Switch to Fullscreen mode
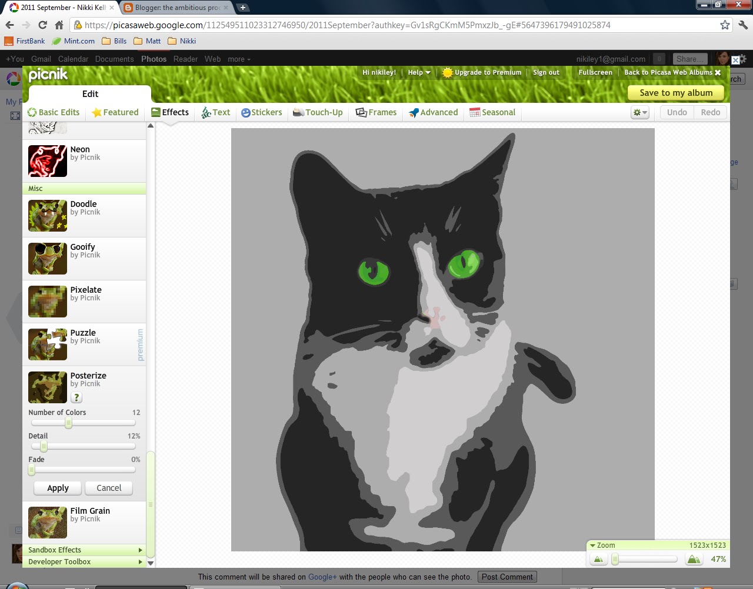This screenshot has width=753, height=589. (595, 72)
